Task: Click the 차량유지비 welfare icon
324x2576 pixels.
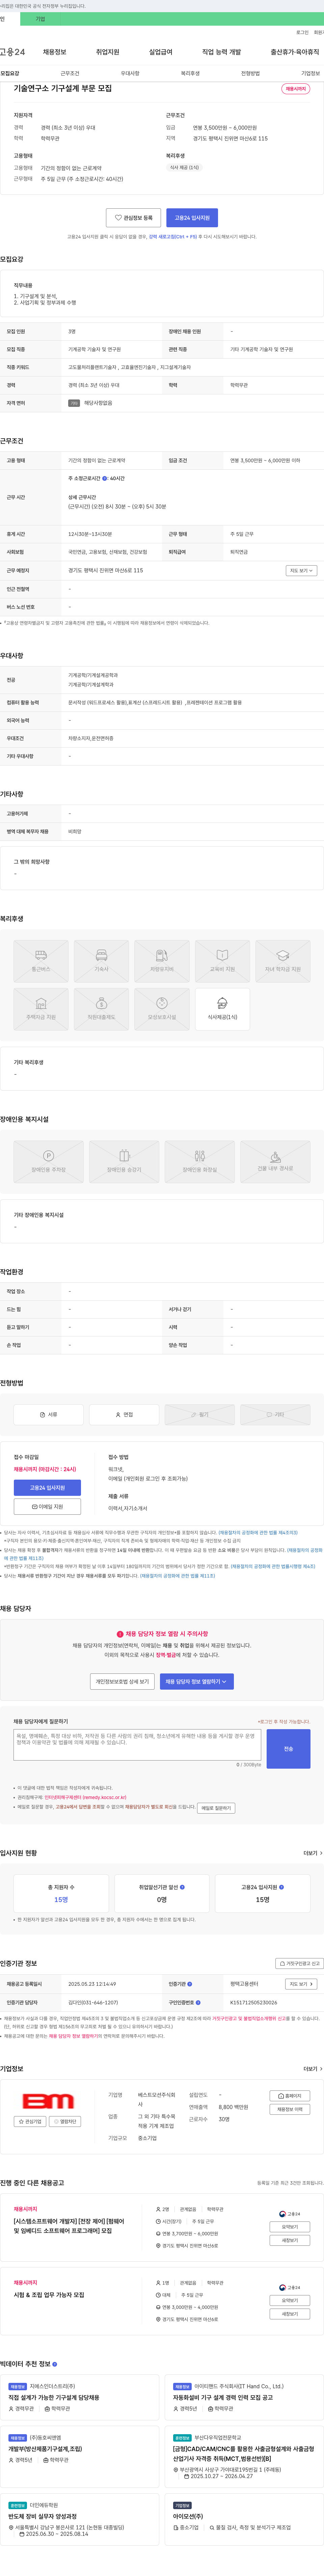Action: pyautogui.click(x=162, y=961)
